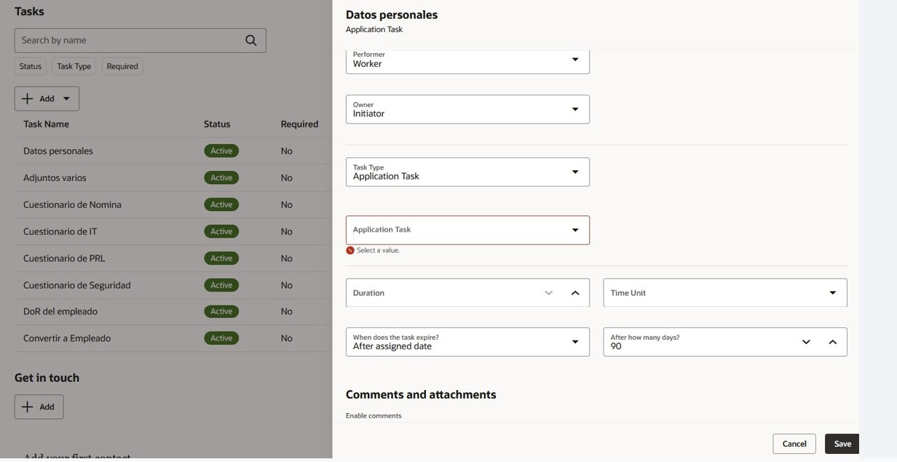897x462 pixels.
Task: Click Active badge for Convertir a Empleado
Action: tap(221, 338)
